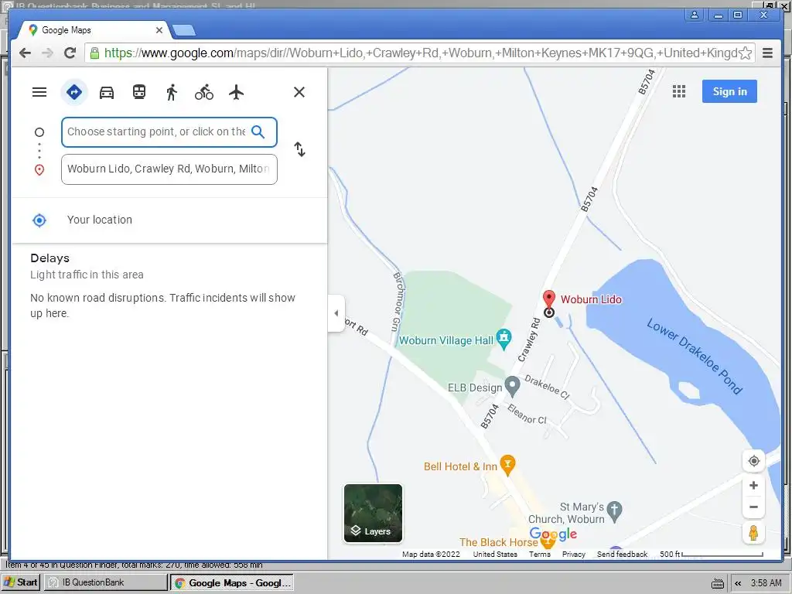
Task: Go back in browser
Action: click(x=25, y=53)
